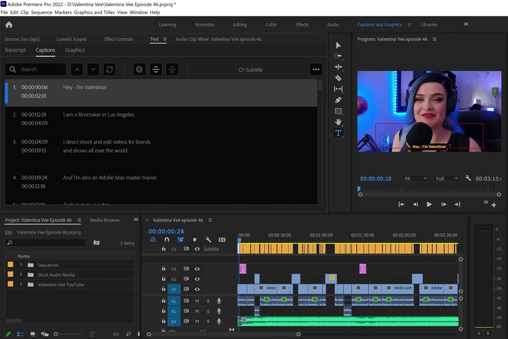The image size is (508, 339).
Task: Mute audio track A1
Action: pos(197,301)
